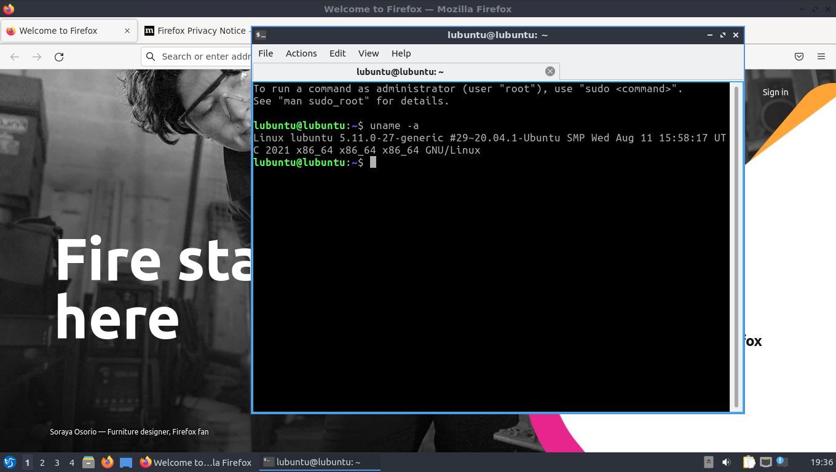Click the terminal prompt cursor line
836x472 pixels.
click(314, 162)
